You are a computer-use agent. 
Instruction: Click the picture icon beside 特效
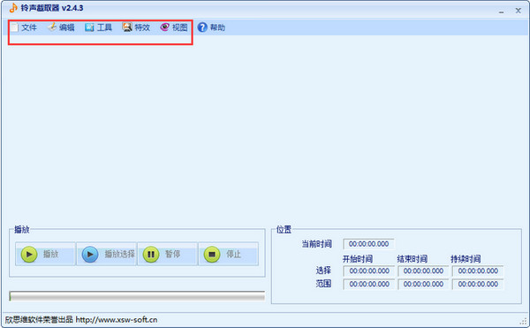tap(127, 27)
